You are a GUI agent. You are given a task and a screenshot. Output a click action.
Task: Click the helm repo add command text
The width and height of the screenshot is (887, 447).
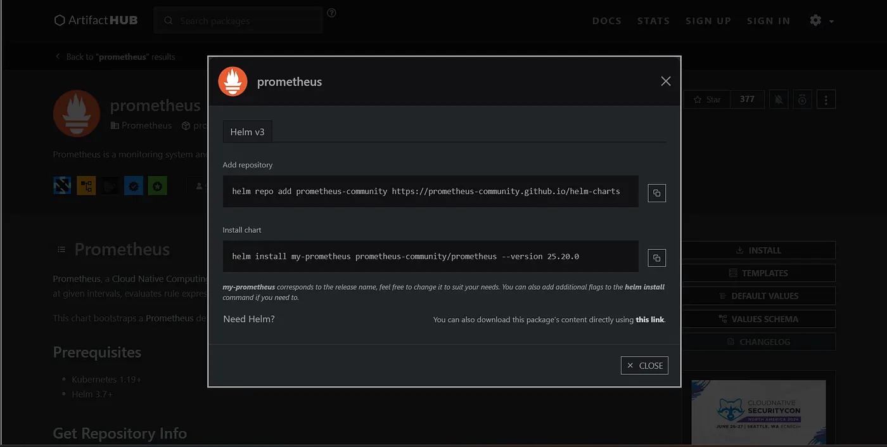(x=426, y=191)
